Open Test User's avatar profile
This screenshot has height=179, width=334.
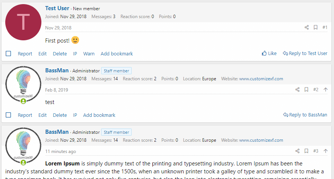pos(23,22)
